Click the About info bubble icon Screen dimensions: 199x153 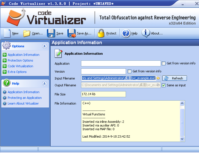(x=146, y=33)
